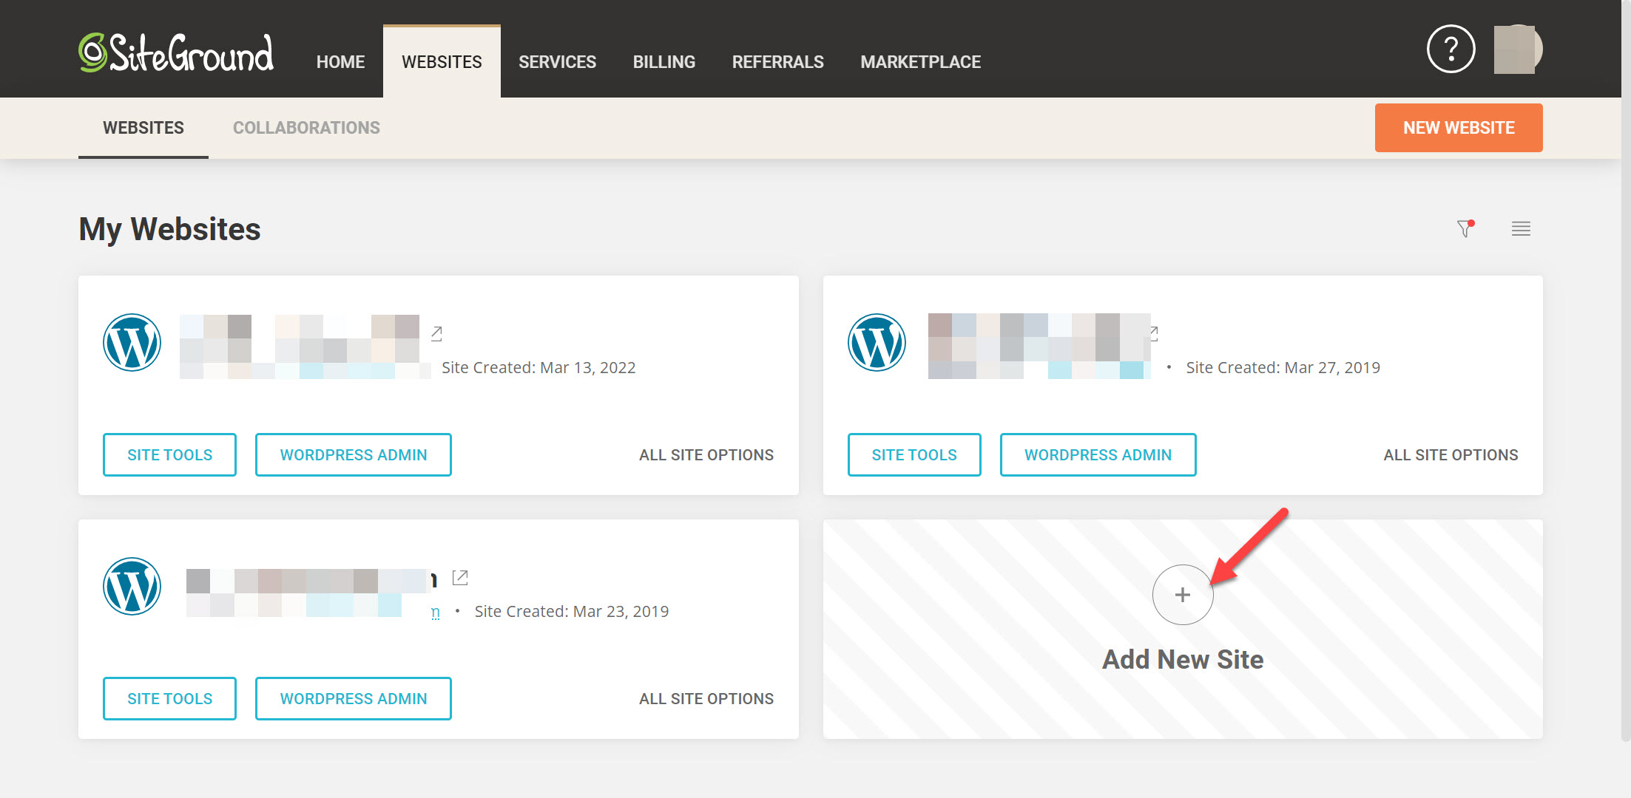The width and height of the screenshot is (1631, 798).
Task: Select the WEBSITES sub-tab
Action: (x=143, y=128)
